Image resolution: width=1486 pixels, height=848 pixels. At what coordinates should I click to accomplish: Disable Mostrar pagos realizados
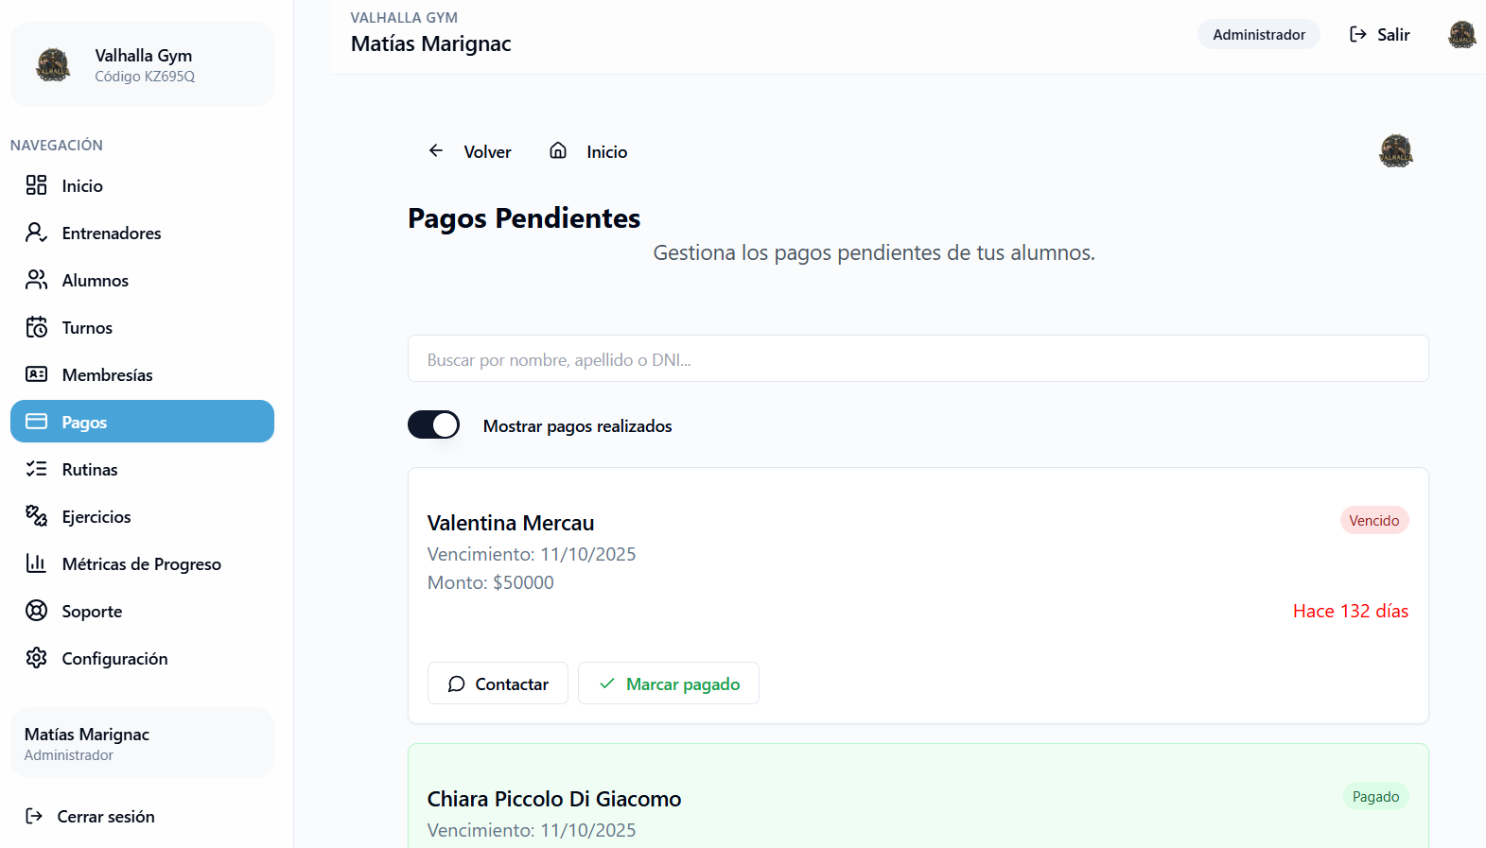(x=433, y=424)
